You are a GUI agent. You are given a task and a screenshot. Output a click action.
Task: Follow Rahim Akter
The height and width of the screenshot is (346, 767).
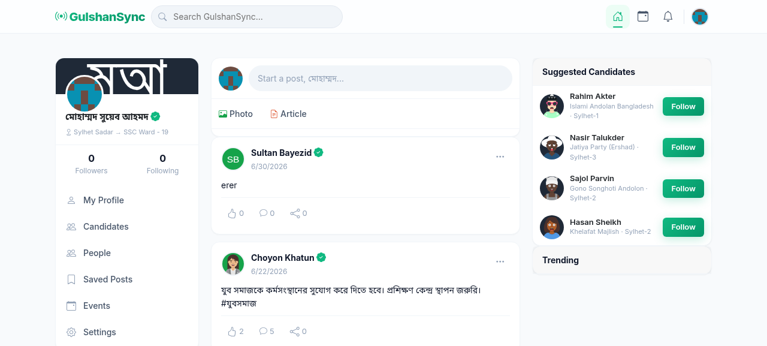[683, 107]
